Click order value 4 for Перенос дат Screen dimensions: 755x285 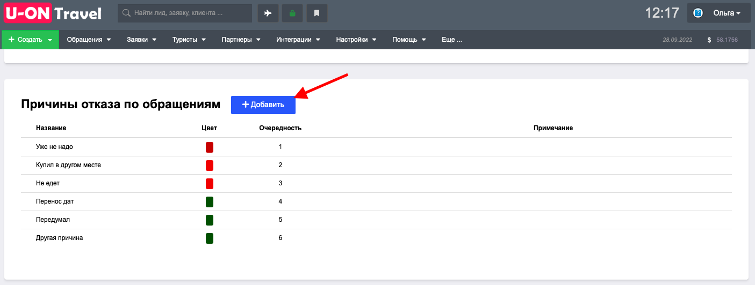281,201
